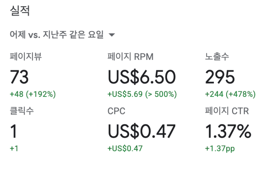Open the date comparison dropdown arrow

(x=111, y=35)
